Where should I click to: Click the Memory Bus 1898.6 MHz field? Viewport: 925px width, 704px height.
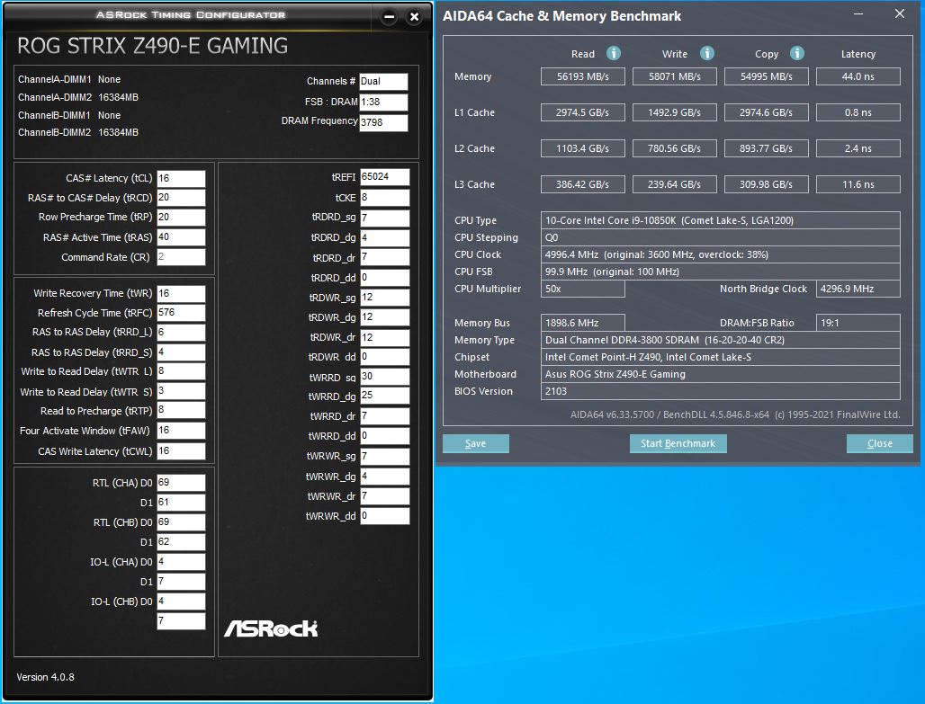click(583, 323)
